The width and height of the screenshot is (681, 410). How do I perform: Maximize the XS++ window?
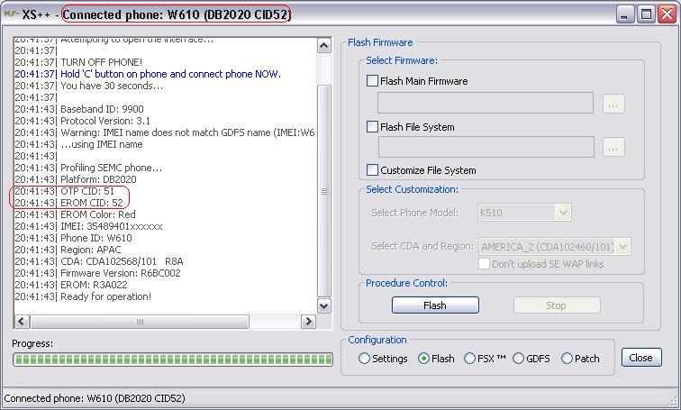[x=646, y=14]
